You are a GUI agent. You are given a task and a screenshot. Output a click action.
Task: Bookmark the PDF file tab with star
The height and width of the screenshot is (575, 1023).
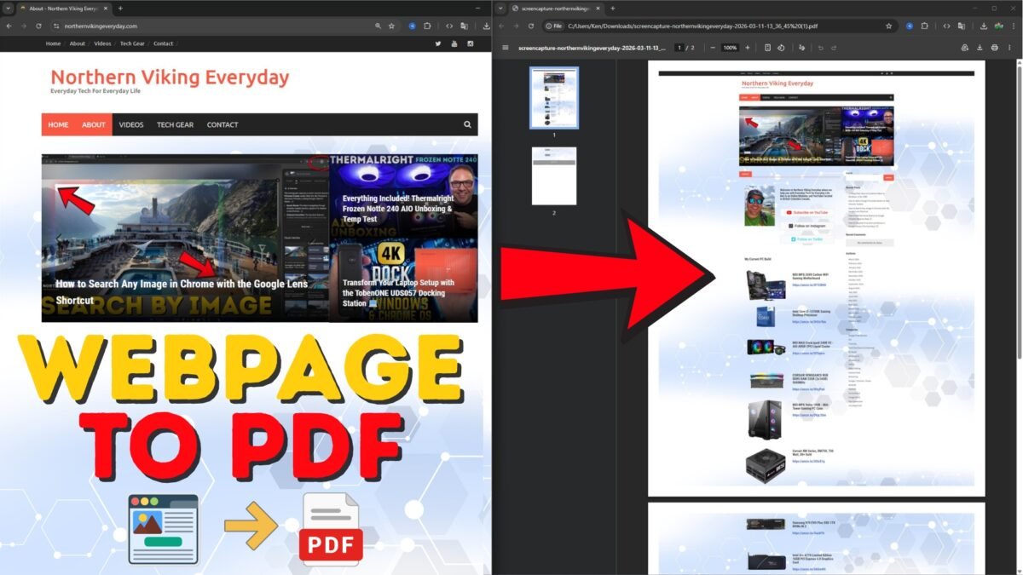click(888, 26)
